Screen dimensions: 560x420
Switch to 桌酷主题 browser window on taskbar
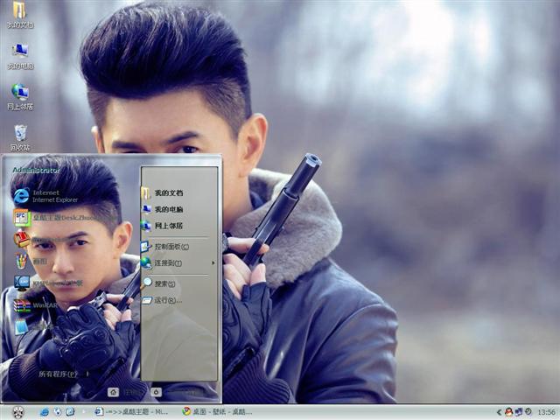[131, 412]
